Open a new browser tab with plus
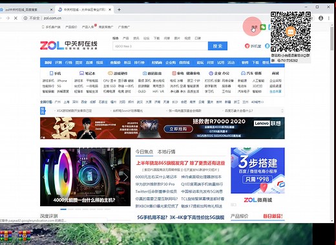 [x=119, y=10]
